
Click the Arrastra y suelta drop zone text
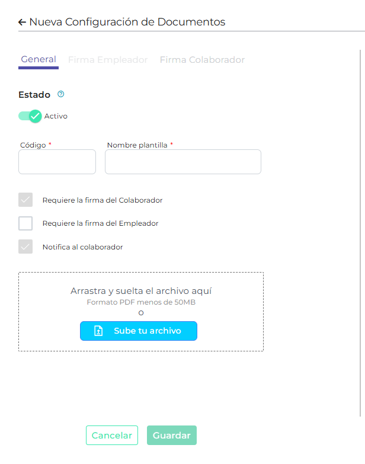tap(141, 291)
